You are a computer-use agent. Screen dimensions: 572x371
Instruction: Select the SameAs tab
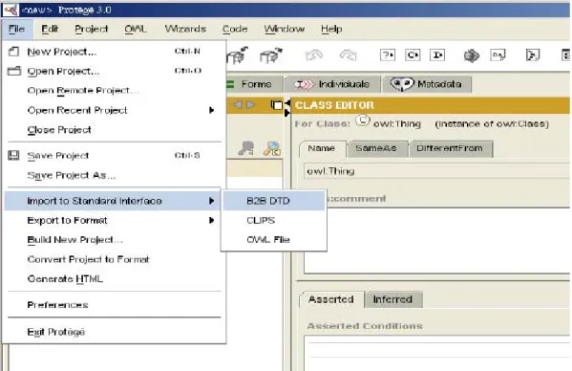[376, 148]
